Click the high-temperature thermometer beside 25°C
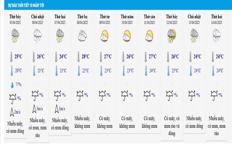The image size is (232, 145). 11,57
